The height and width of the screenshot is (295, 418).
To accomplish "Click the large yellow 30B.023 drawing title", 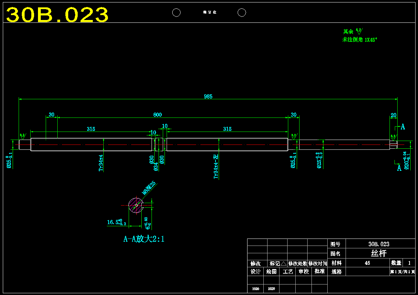I will (x=57, y=14).
